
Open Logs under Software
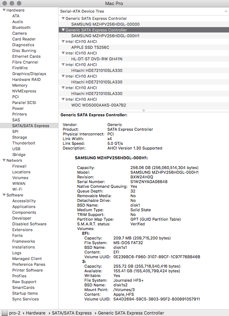[x=17, y=253]
